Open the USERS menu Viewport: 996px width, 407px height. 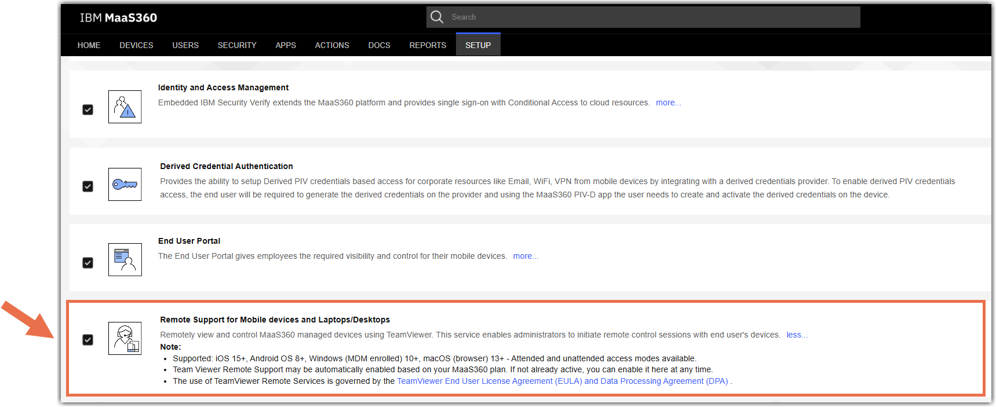(x=185, y=45)
